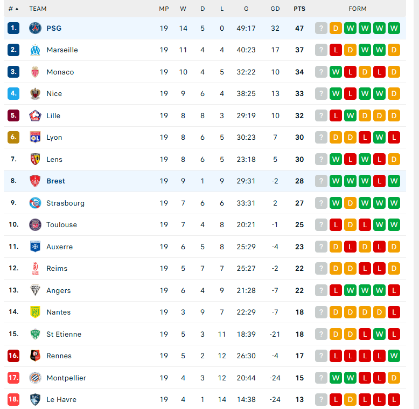Click the Montpellier team name
This screenshot has height=409, width=419.
pos(66,378)
